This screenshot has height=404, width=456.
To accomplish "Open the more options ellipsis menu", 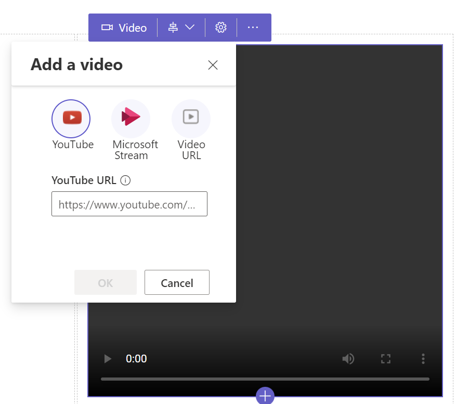I will coord(253,28).
